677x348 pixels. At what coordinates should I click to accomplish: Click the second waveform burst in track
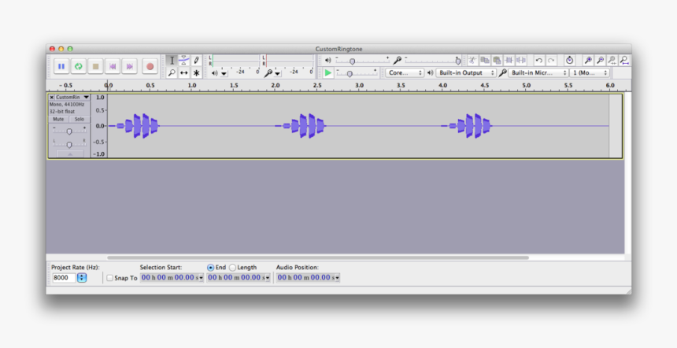point(301,126)
